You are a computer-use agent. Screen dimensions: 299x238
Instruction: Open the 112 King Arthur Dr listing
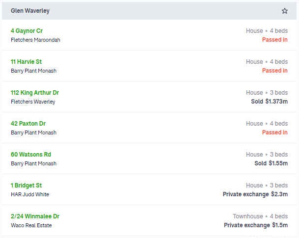pos(35,93)
